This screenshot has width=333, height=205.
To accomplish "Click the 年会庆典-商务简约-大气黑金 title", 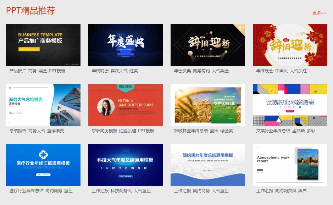I will pyautogui.click(x=201, y=71).
